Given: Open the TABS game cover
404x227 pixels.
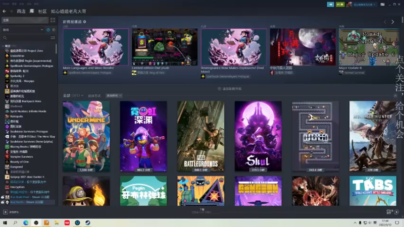Looking at the screenshot, I should coord(373,191).
